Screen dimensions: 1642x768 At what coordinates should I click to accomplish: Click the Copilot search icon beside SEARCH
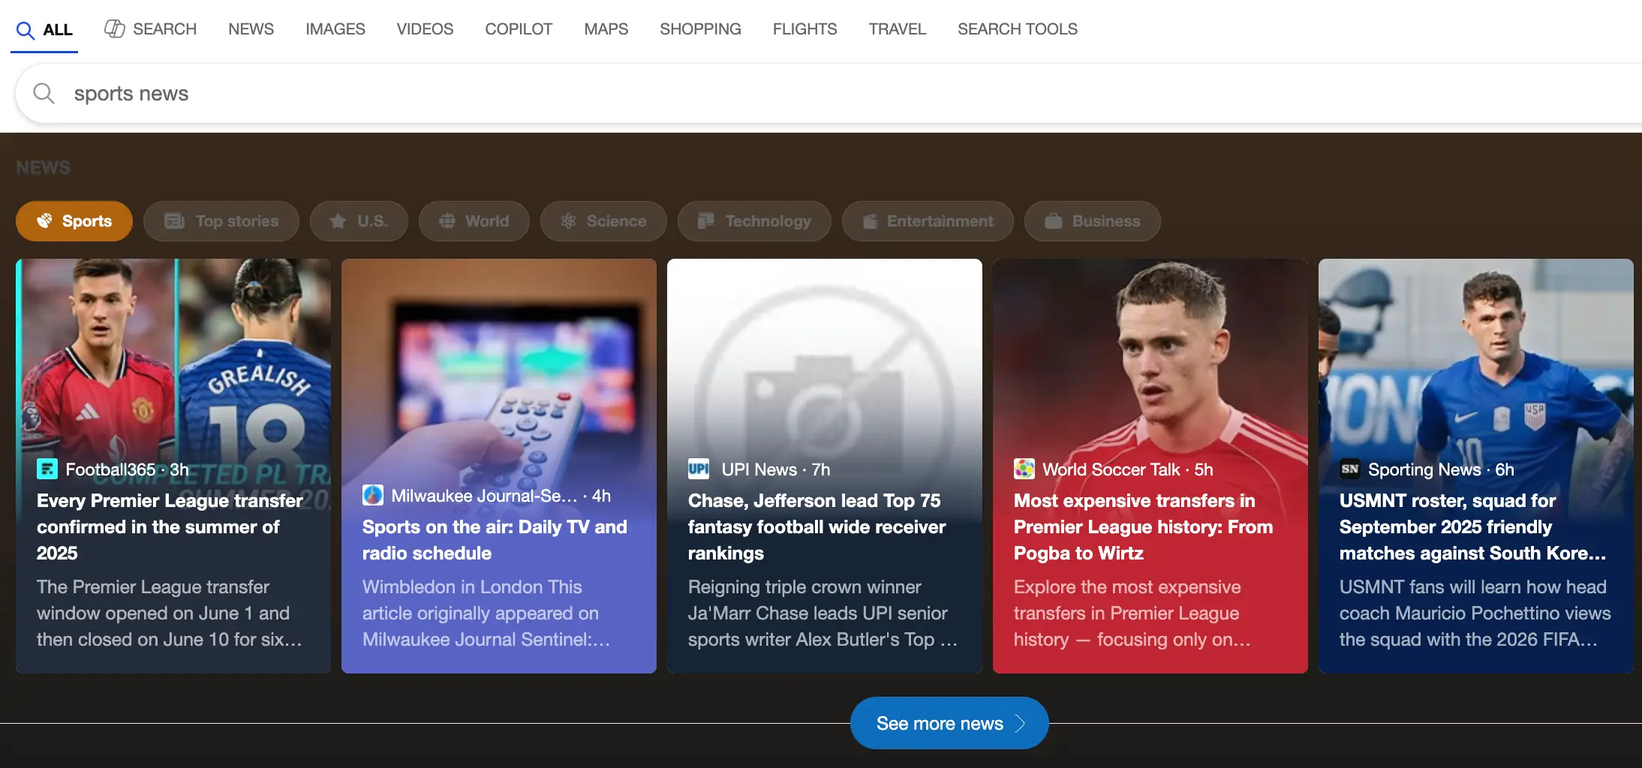[114, 28]
